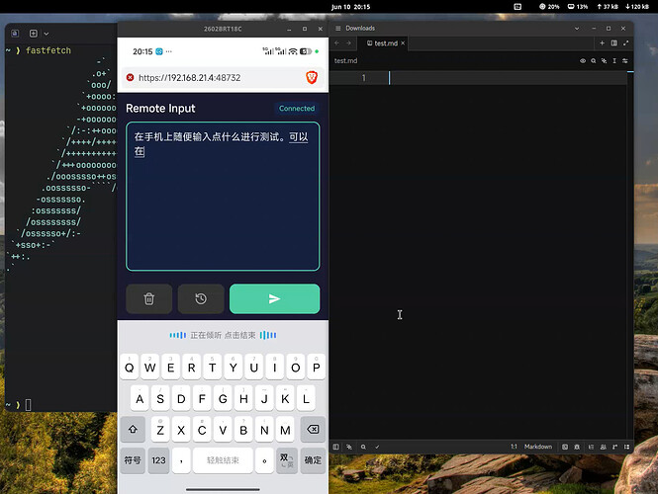This screenshot has height=494, width=658.
Task: Toggle the collaboration panel icon
Action: pos(603,447)
